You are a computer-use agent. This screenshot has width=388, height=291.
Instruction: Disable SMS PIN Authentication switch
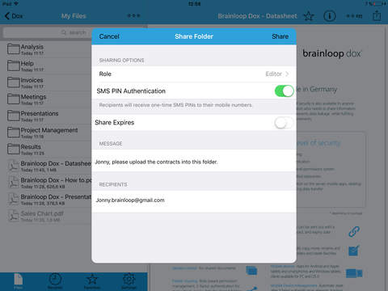coord(284,91)
